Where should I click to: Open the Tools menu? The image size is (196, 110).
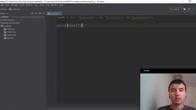(x=42, y=5)
